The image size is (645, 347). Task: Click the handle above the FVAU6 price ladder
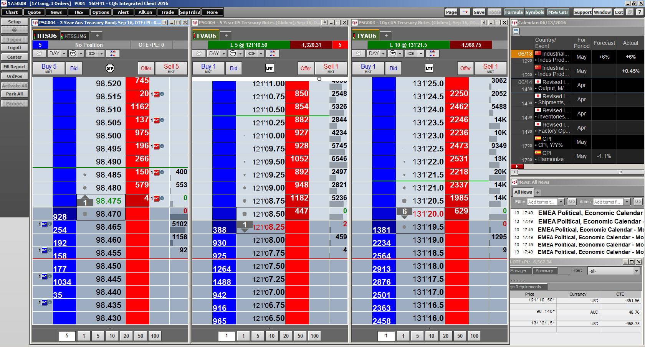coord(319,79)
